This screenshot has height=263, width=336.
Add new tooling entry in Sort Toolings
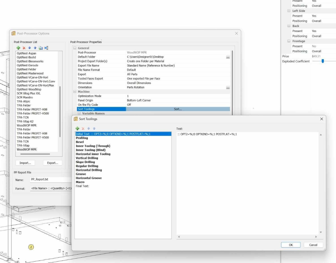coord(77,129)
